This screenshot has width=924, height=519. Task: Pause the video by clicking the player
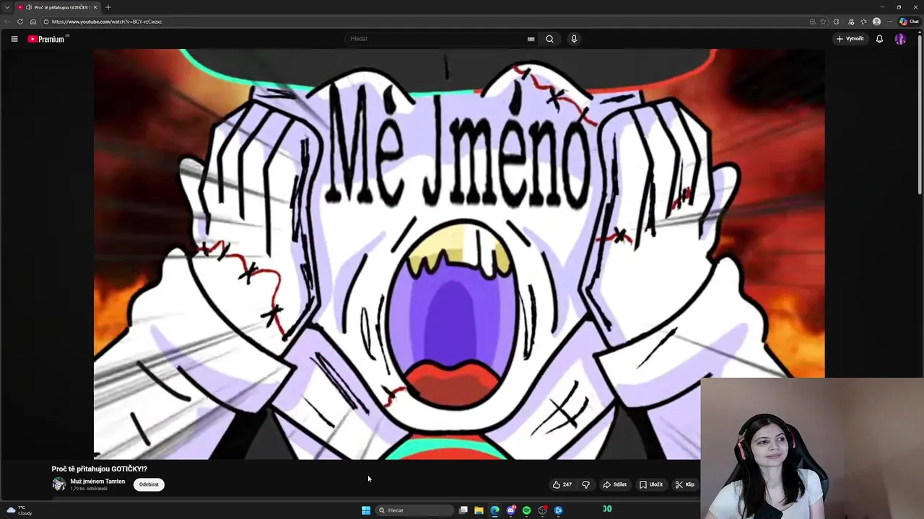point(459,254)
